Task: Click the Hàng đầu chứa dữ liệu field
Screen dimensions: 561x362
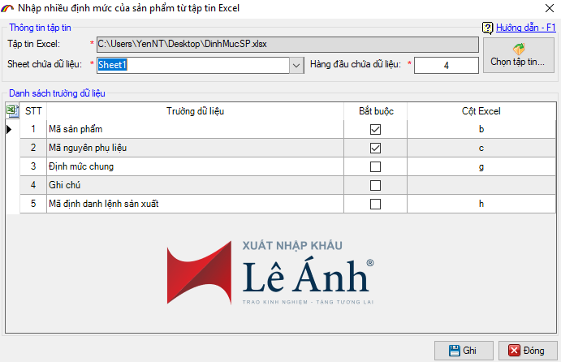Action: (447, 66)
